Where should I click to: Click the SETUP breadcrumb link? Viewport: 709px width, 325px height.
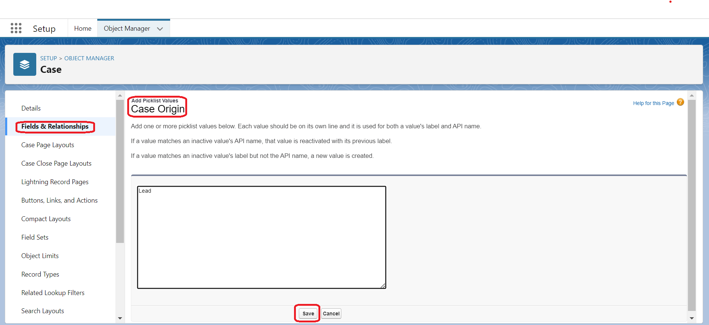coord(48,58)
